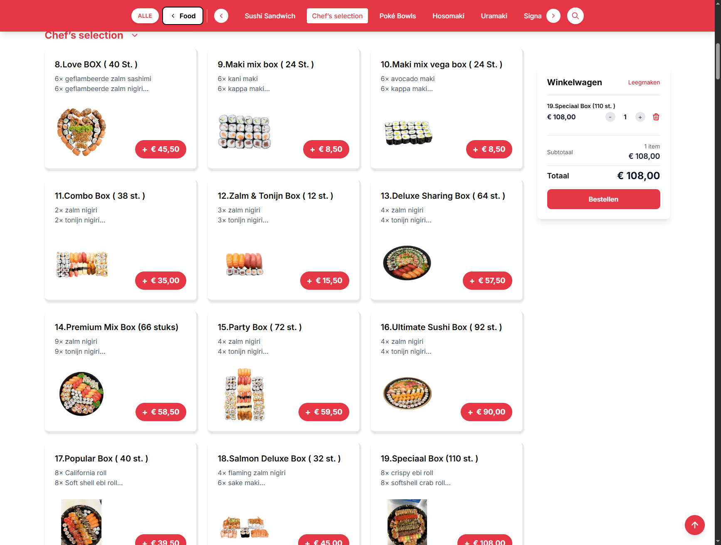This screenshot has width=721, height=545.
Task: Show next categories with right arrow
Action: 553,16
